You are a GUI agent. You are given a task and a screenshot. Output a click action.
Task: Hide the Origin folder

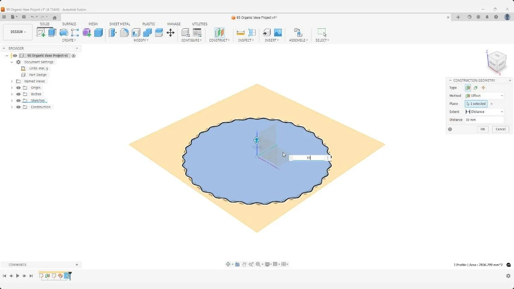point(18,87)
